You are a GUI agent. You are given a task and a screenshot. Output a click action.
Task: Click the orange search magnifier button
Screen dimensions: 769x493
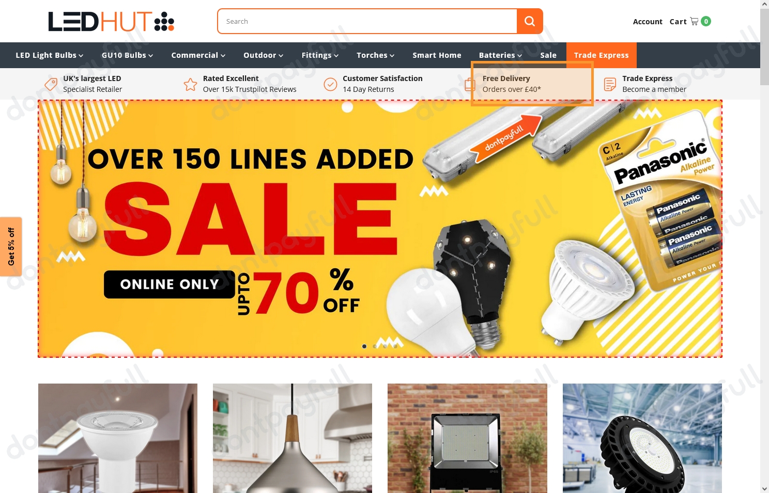(529, 21)
